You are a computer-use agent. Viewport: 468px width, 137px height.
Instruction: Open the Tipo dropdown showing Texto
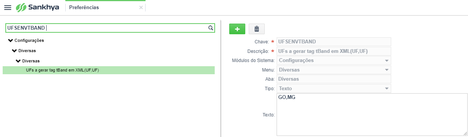(334, 89)
